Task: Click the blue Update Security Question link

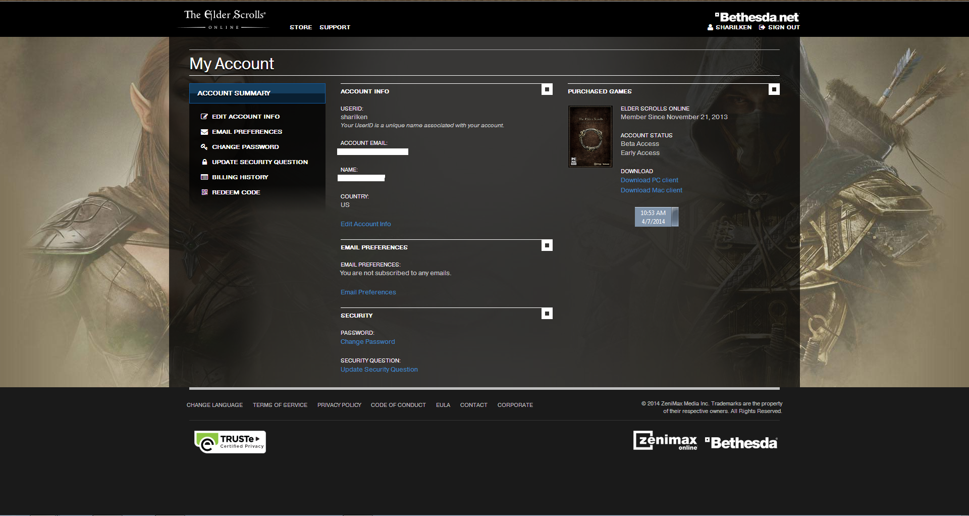Action: [x=379, y=370]
